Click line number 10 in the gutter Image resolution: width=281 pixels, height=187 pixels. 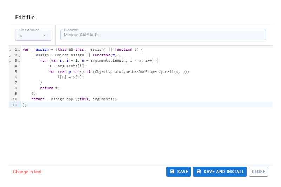tap(15, 99)
